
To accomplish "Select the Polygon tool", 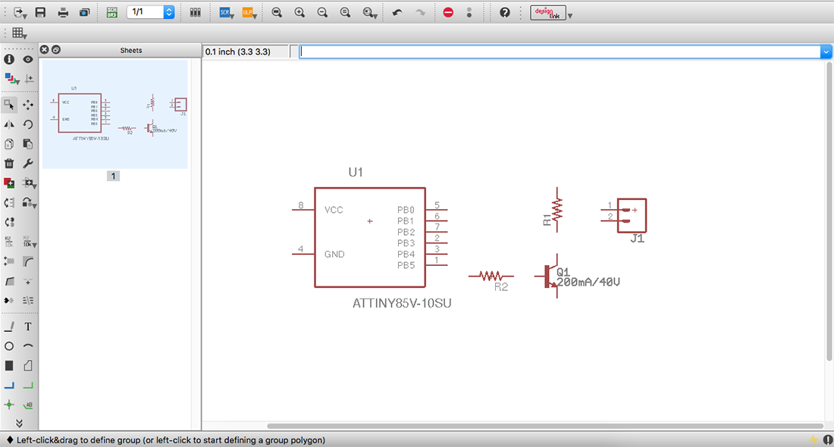I will [28, 366].
